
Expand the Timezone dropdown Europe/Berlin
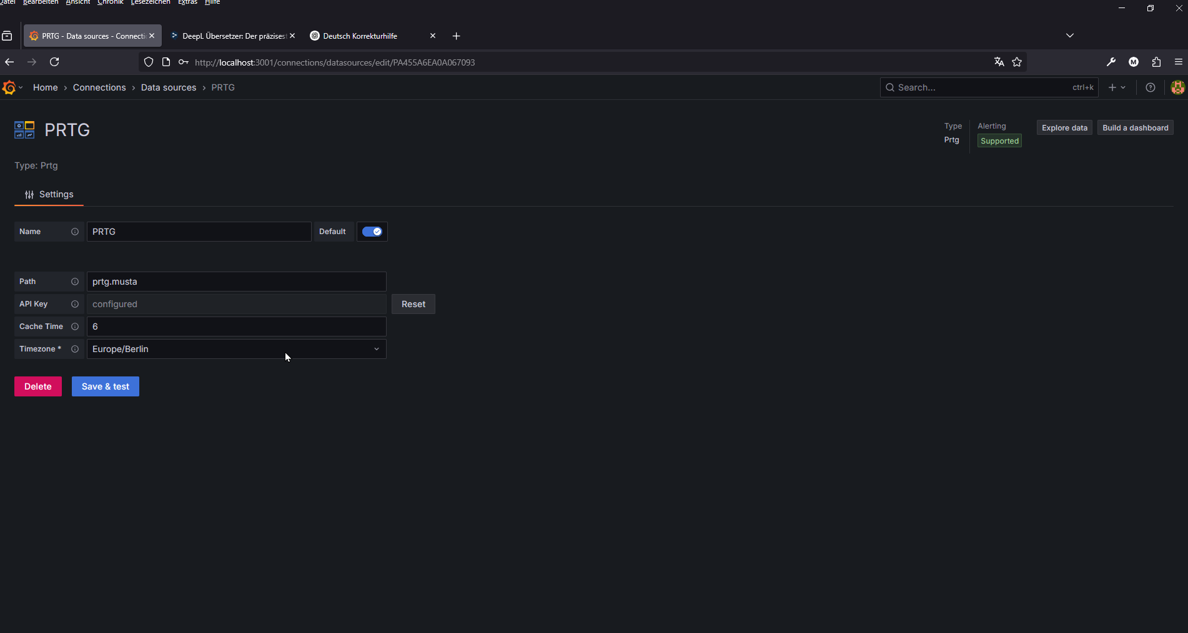point(237,349)
